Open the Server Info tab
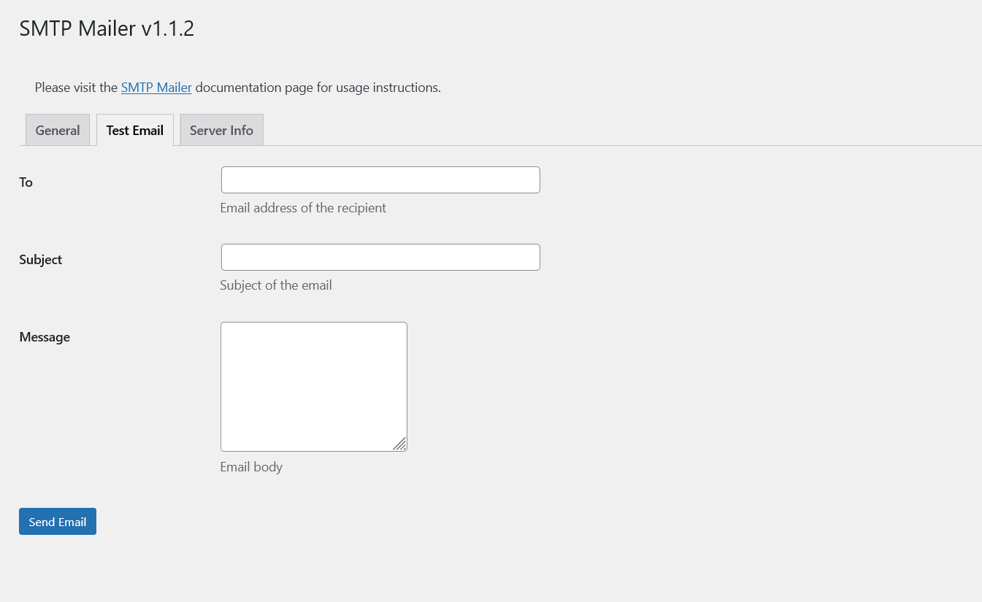The image size is (982, 602). (221, 130)
